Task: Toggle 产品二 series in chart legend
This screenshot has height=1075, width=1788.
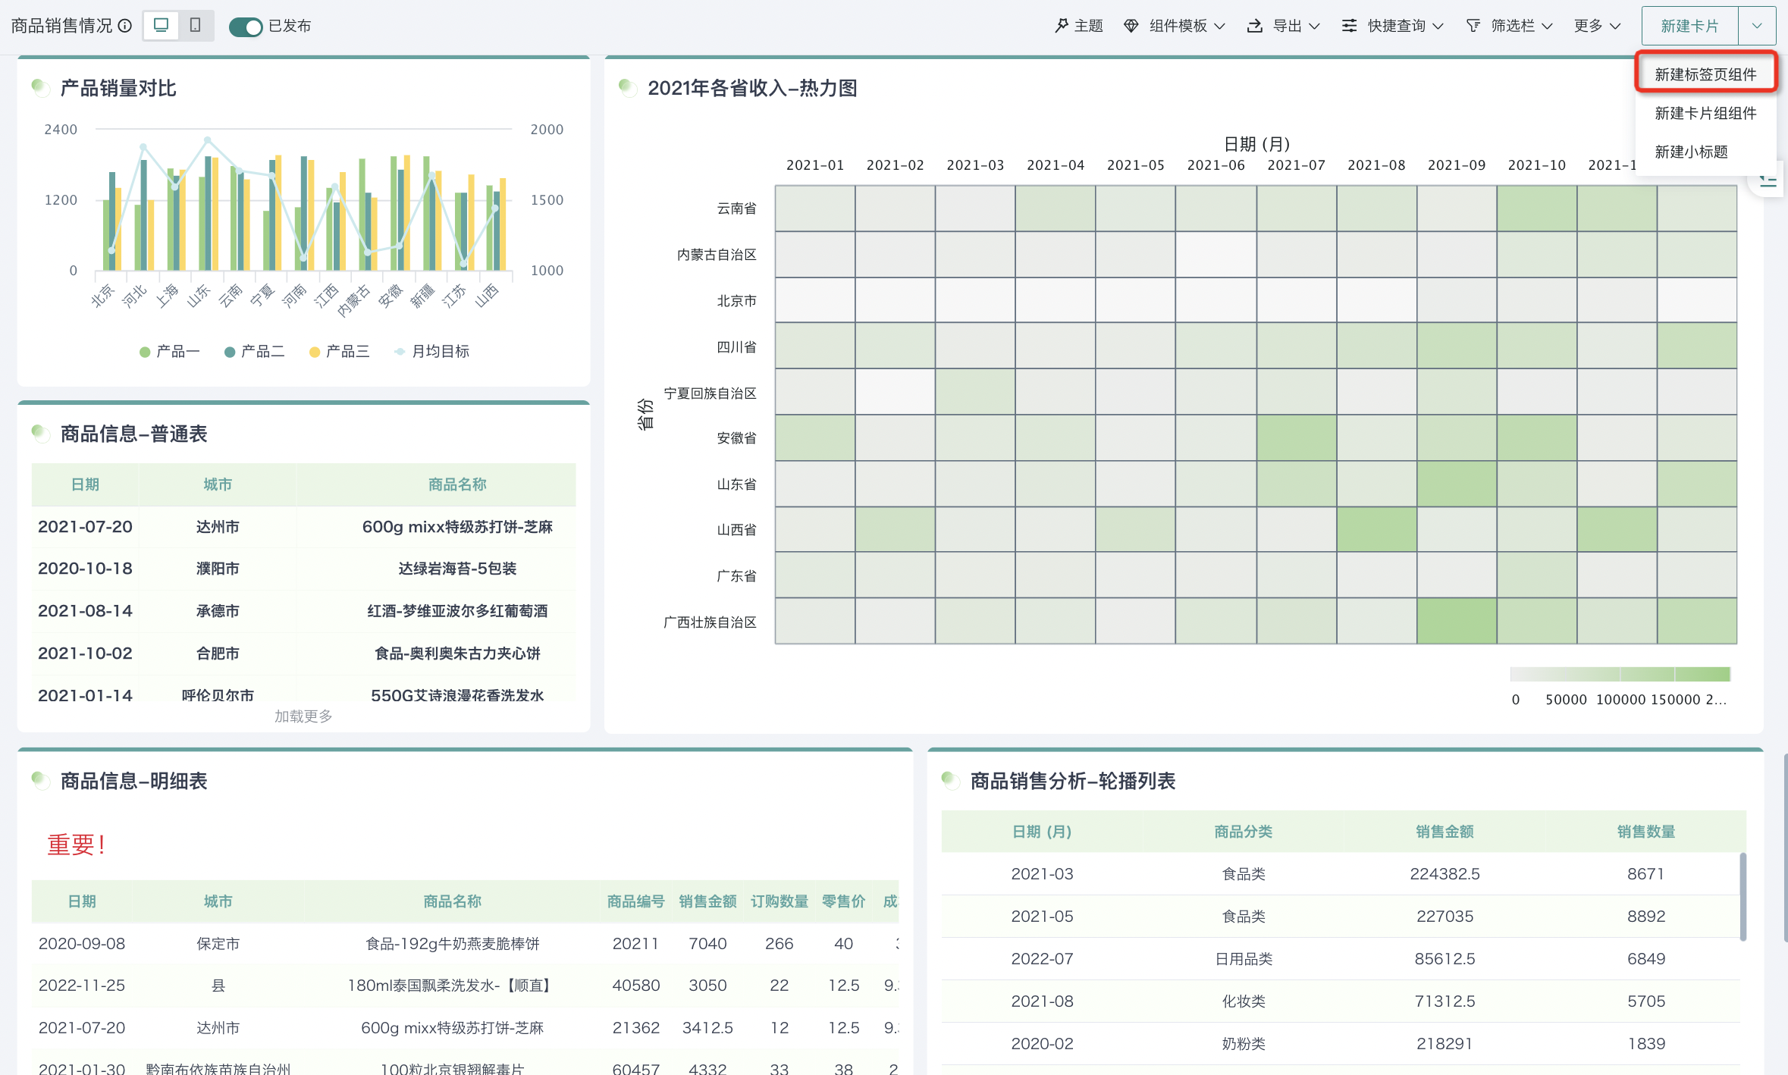Action: [x=255, y=351]
